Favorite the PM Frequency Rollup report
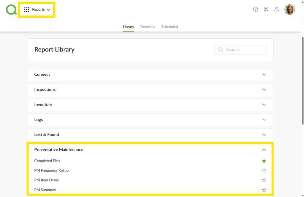304x197 pixels. 264,171
